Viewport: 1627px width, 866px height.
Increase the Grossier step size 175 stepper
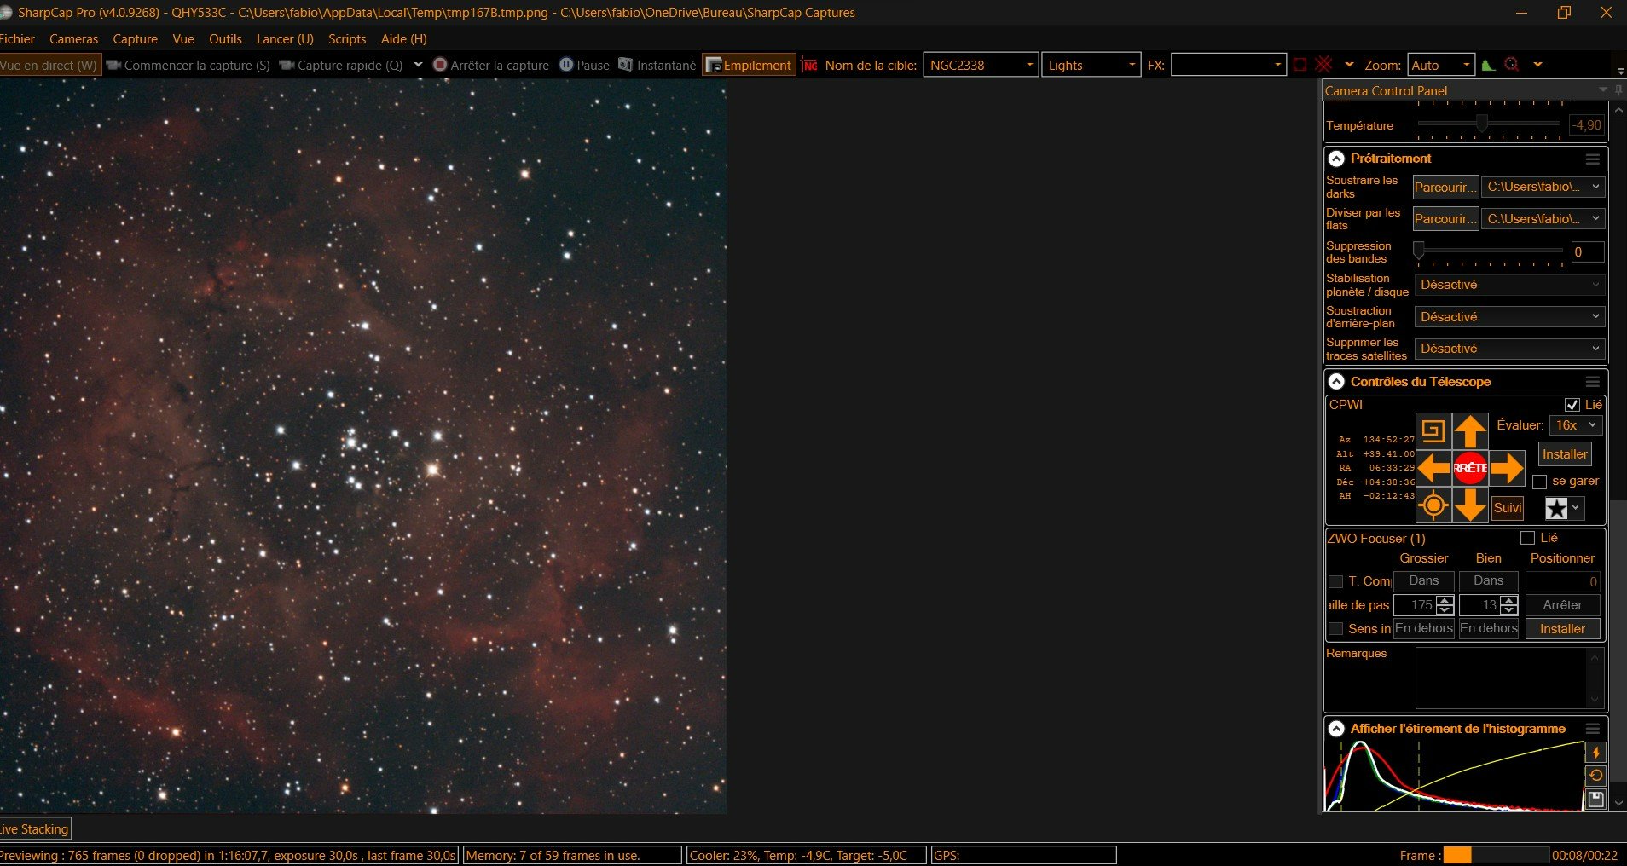tap(1445, 601)
